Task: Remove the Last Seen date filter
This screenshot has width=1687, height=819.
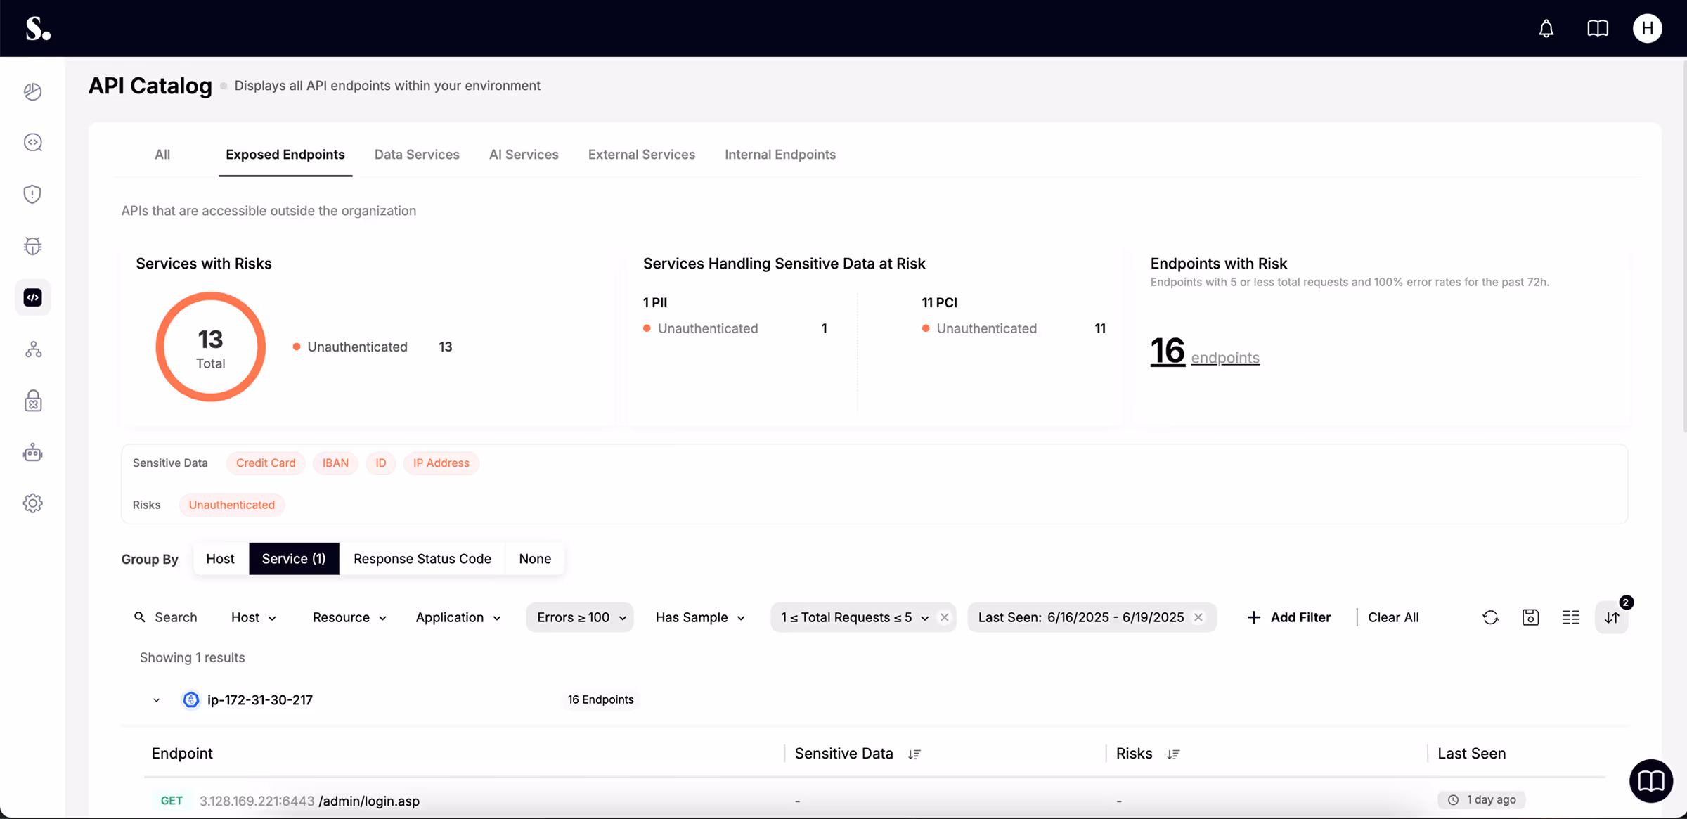Action: (x=1198, y=617)
